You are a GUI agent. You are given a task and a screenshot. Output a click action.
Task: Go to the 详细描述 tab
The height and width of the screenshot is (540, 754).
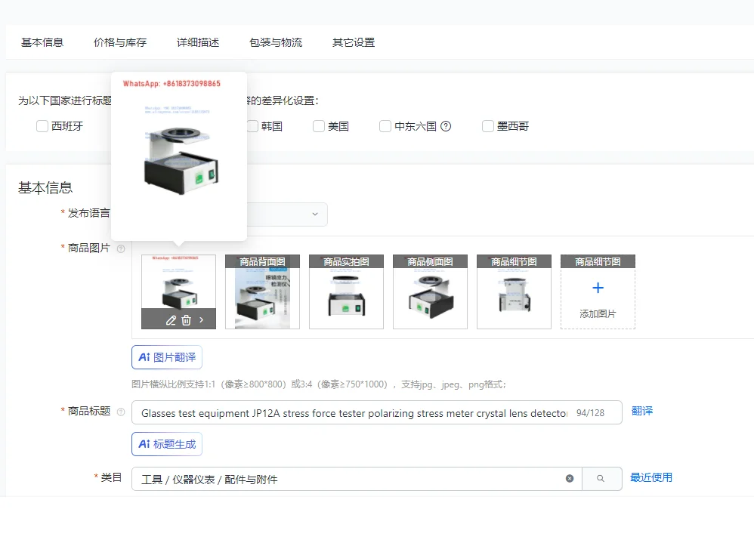(198, 42)
